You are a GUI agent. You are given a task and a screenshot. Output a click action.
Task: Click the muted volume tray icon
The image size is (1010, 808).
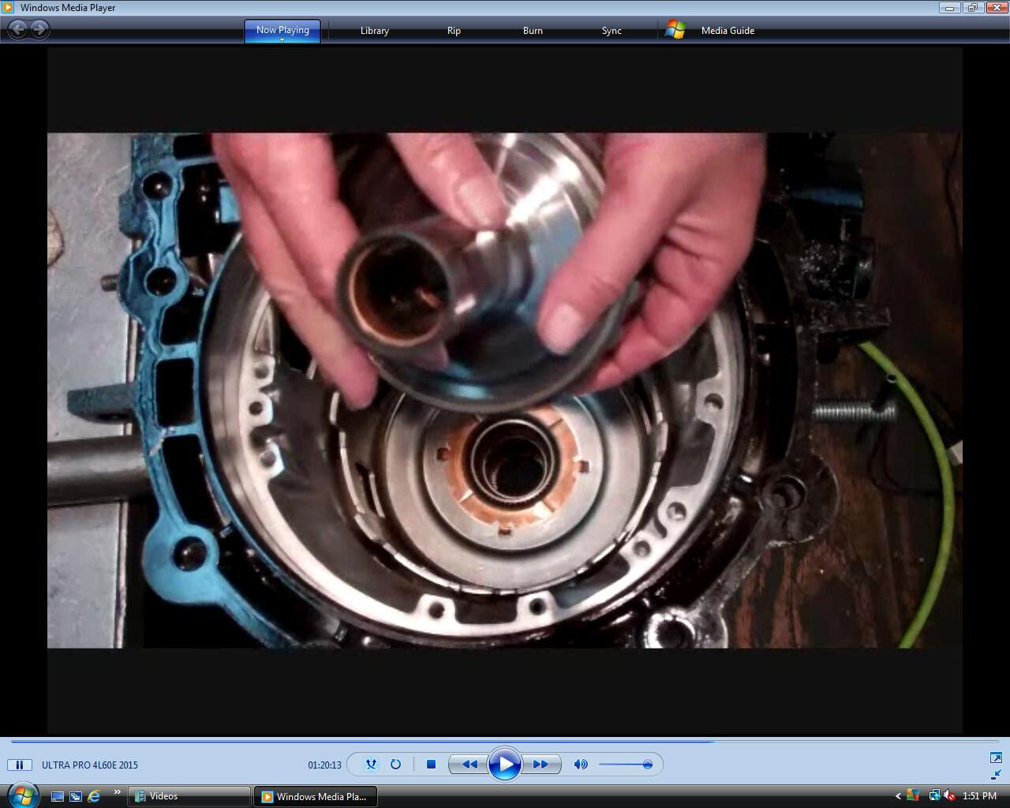pos(949,796)
